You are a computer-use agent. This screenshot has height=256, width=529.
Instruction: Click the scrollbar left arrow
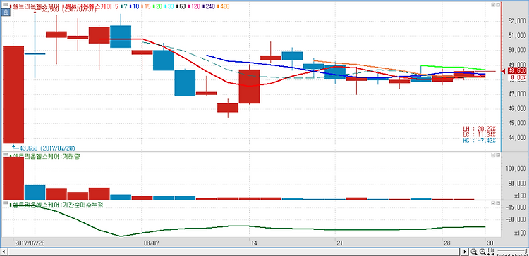5,252
